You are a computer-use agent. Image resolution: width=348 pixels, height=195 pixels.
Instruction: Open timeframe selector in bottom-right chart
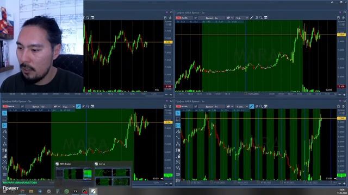(x=212, y=106)
